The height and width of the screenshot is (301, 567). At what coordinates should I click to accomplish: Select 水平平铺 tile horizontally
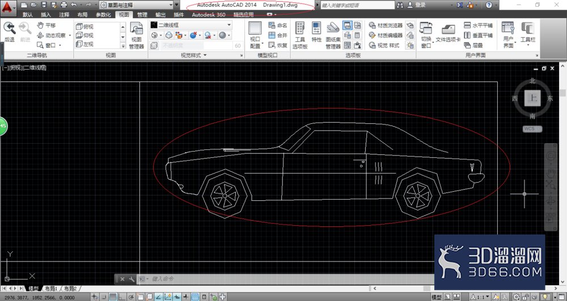478,25
